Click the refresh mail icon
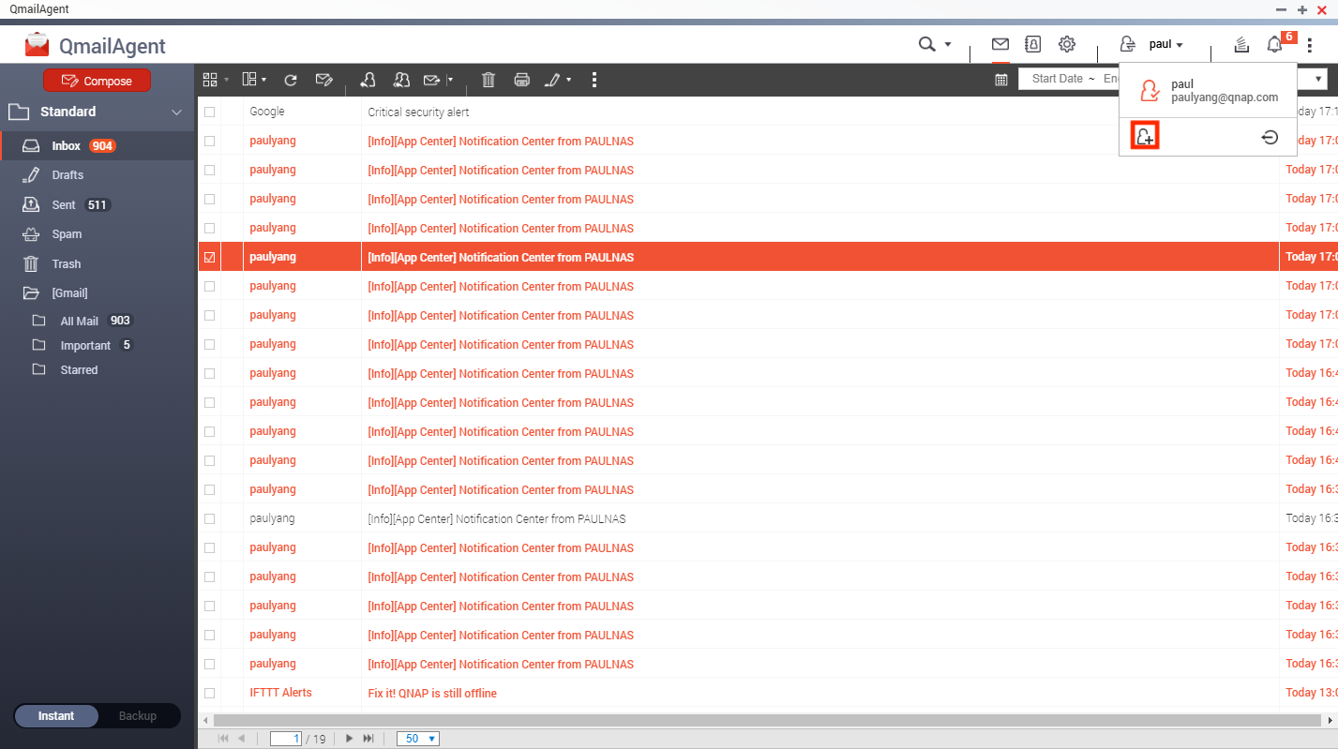The width and height of the screenshot is (1338, 749). 291,81
